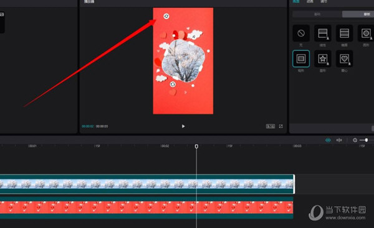The width and height of the screenshot is (374, 228).
Task: Select the red background clip on timeline
Action: click(x=146, y=207)
